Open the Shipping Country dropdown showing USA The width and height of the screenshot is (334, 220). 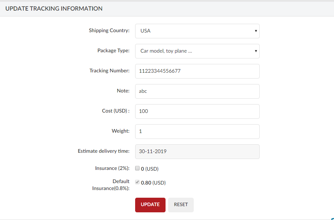[197, 31]
